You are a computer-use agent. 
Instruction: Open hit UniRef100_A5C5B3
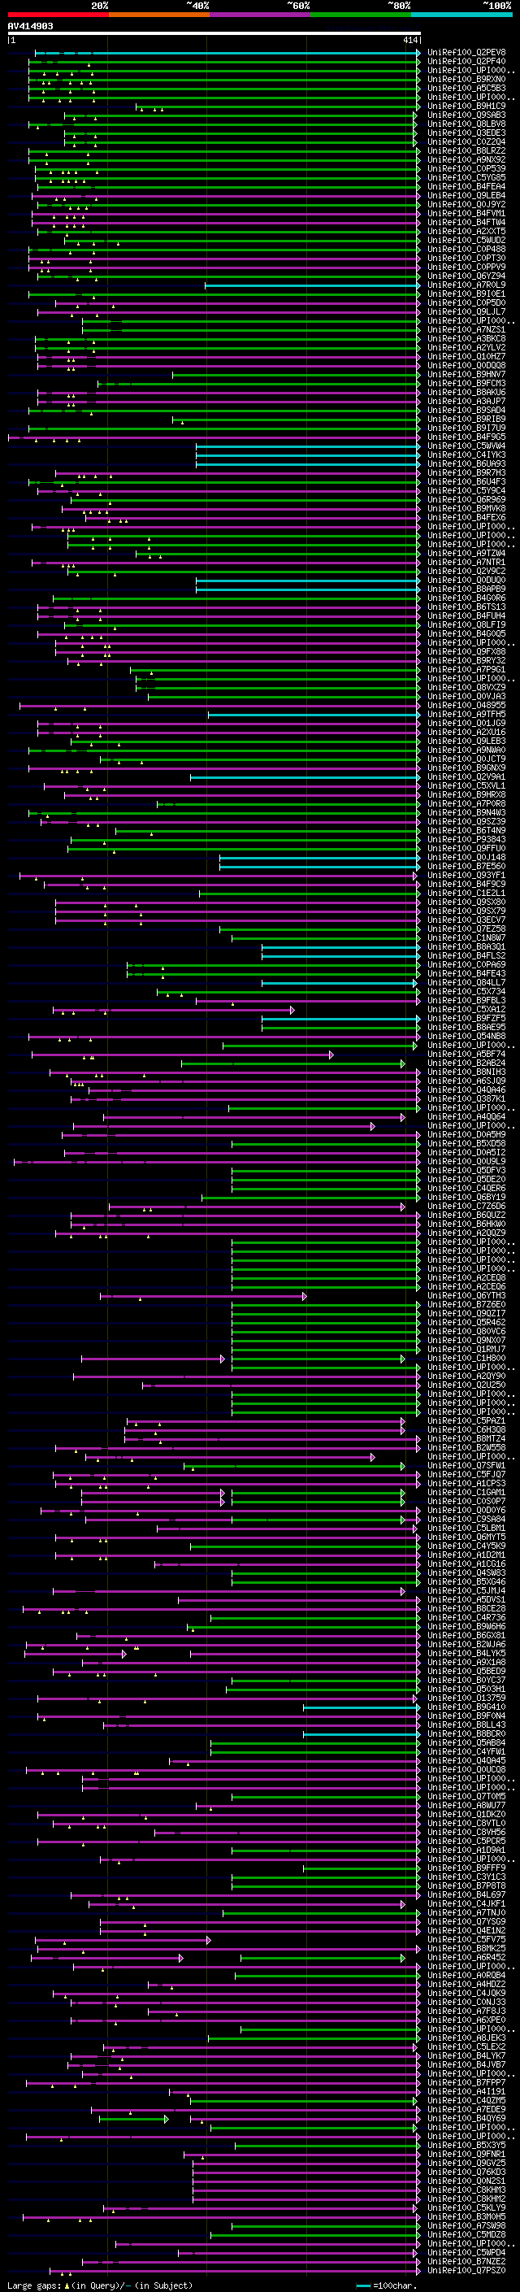tap(466, 88)
